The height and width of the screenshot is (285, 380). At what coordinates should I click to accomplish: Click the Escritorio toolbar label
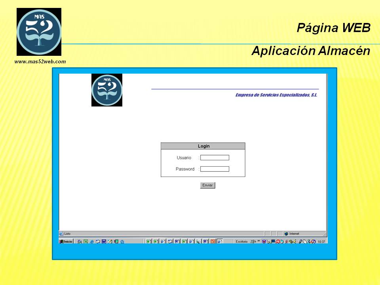(242, 241)
